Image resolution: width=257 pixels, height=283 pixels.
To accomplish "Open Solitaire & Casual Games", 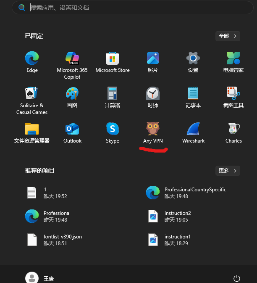I will point(32,94).
